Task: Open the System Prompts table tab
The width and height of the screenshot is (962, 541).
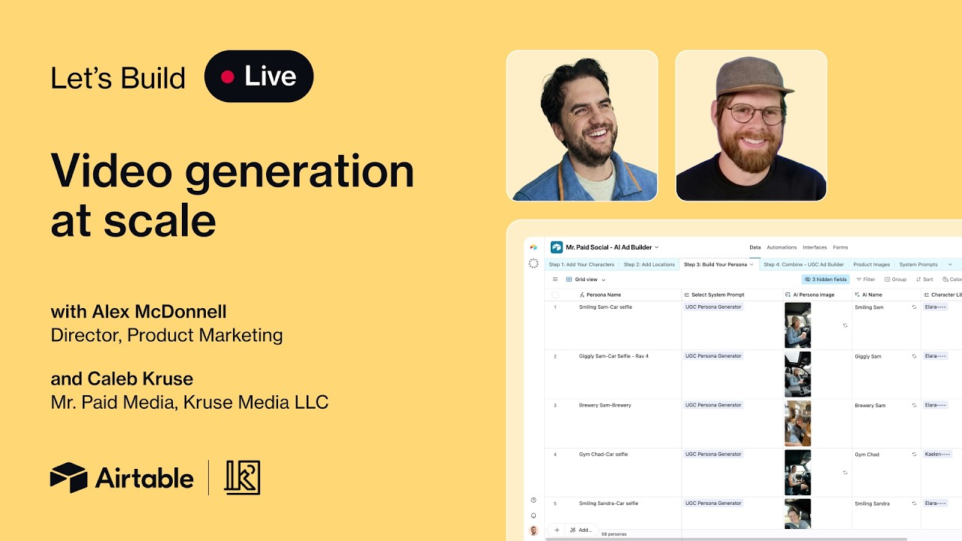Action: pos(918,264)
